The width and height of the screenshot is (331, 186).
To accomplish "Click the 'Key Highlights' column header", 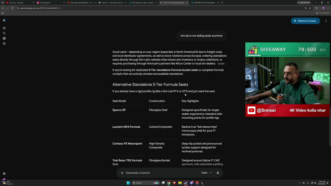I will (x=190, y=101).
